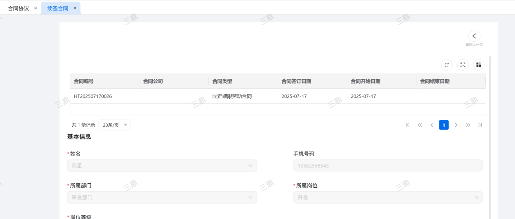Select page 1 in pagination
The image size is (515, 219).
click(443, 125)
